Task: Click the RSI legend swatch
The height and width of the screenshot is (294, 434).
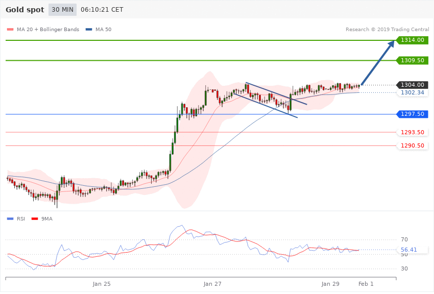Action: point(10,219)
